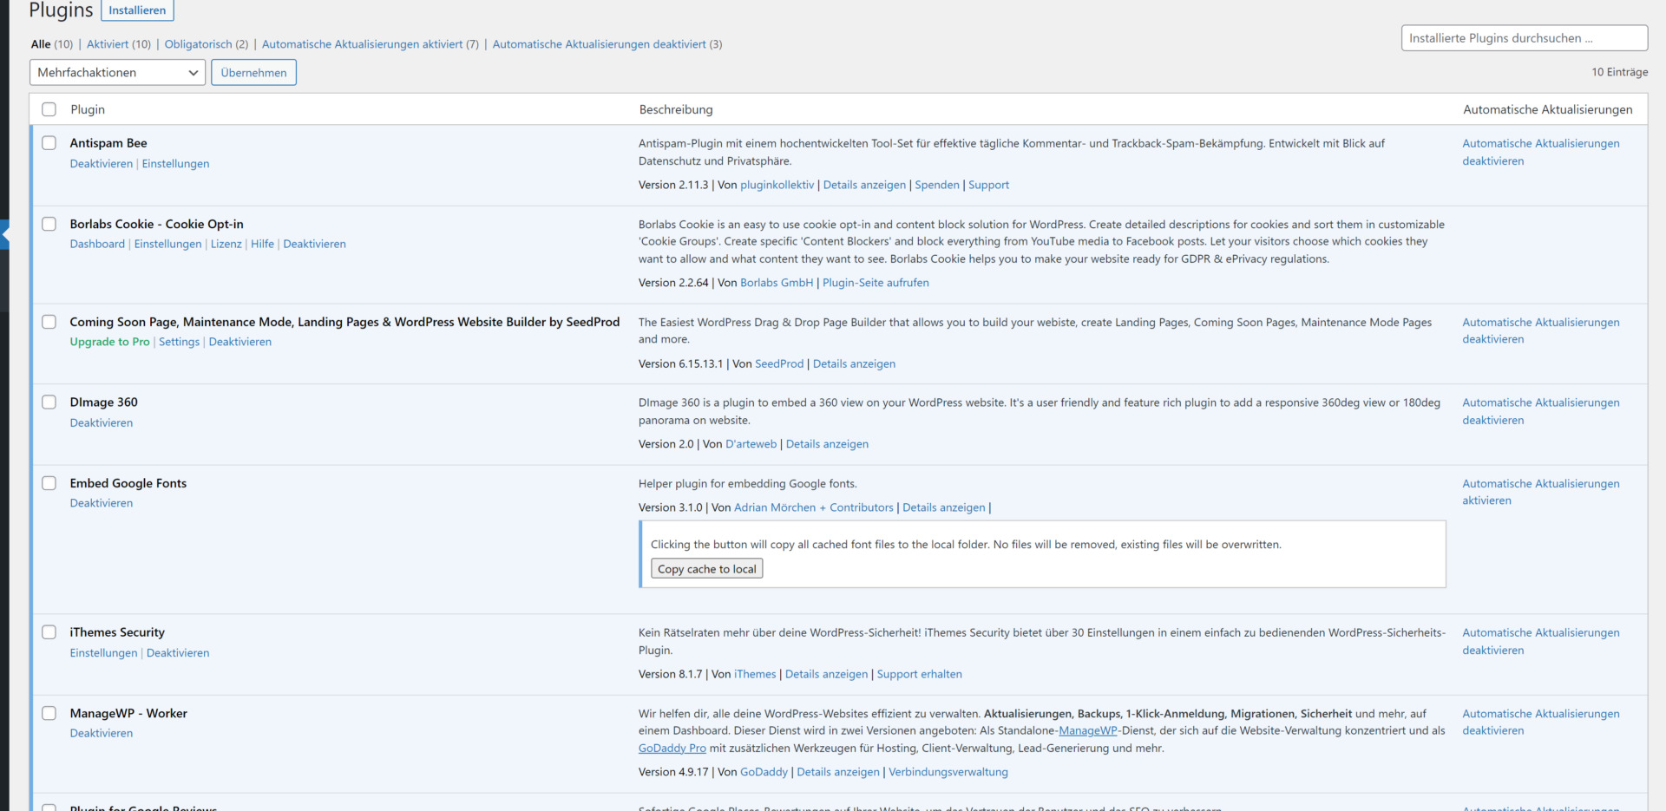1666x811 pixels.
Task: Check the iThemes Security checkbox
Action: click(x=49, y=632)
